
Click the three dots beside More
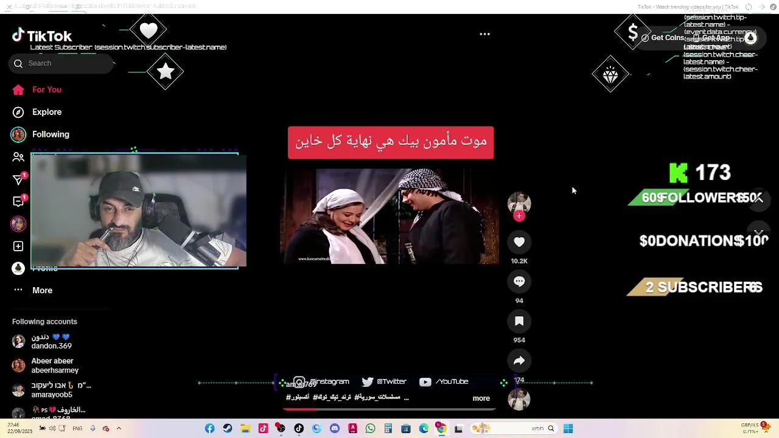pyautogui.click(x=18, y=290)
